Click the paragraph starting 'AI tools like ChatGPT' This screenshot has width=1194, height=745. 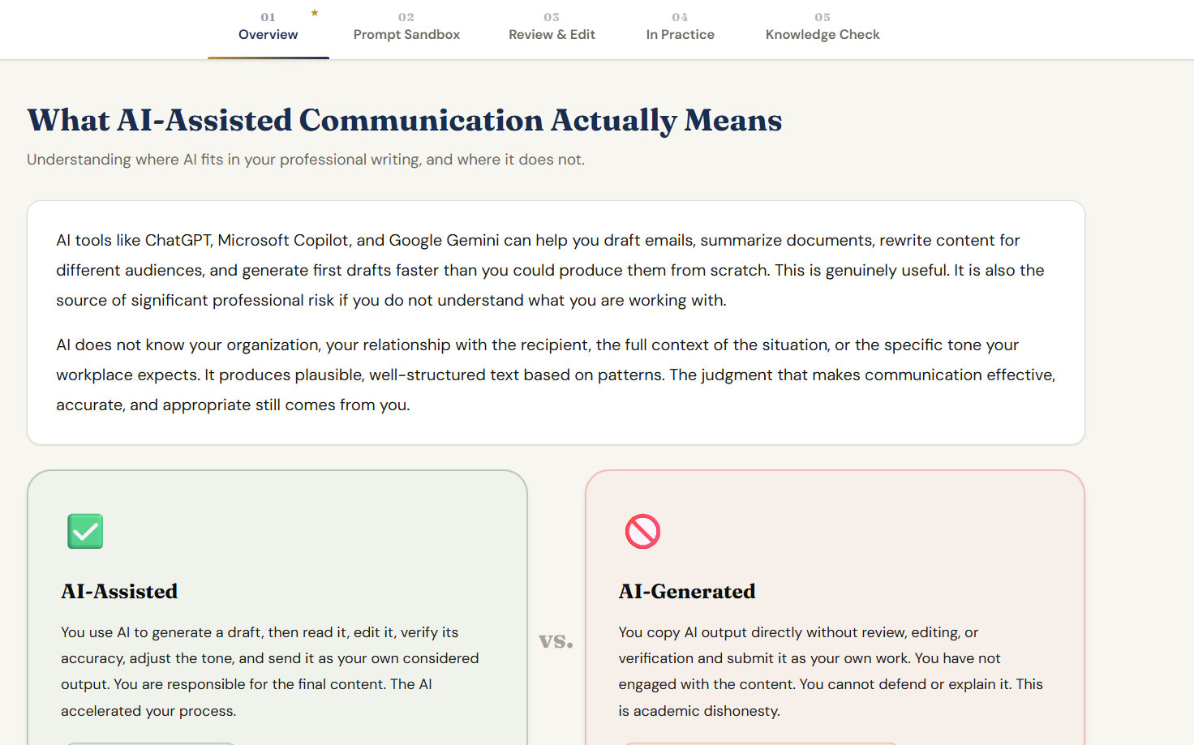556,270
